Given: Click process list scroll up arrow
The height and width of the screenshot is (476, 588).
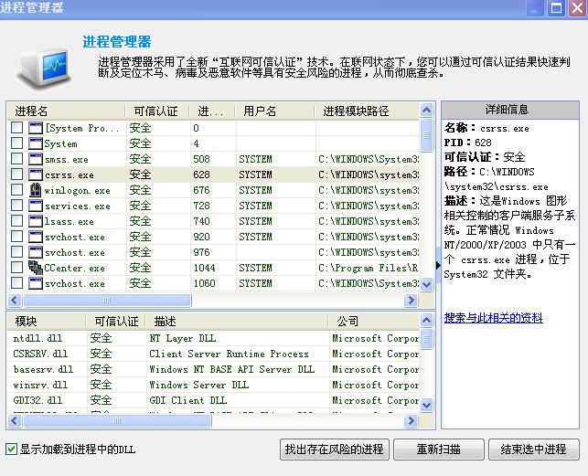Looking at the screenshot, I should (427, 111).
